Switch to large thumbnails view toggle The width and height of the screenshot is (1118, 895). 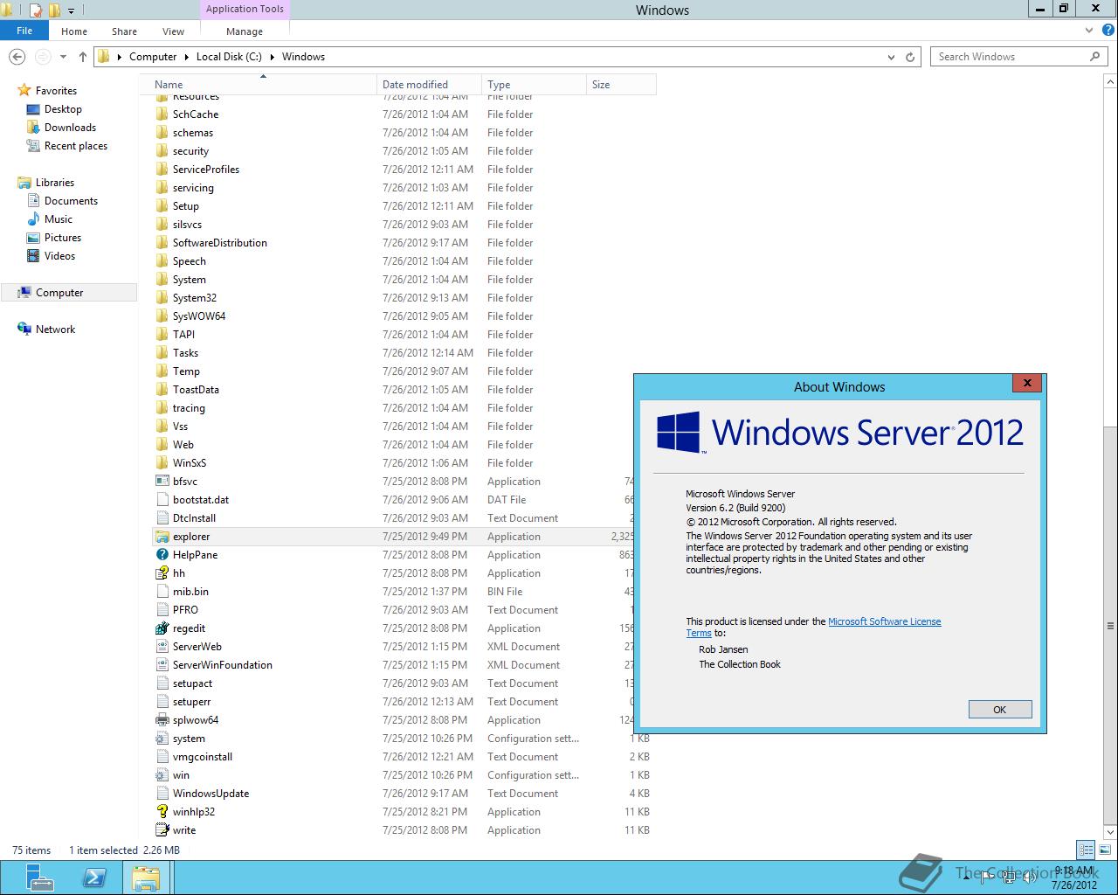[x=1103, y=850]
